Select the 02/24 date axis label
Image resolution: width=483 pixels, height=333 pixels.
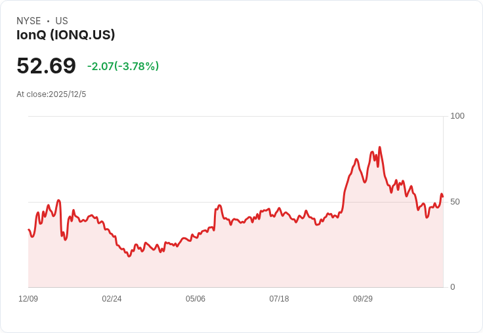112,299
